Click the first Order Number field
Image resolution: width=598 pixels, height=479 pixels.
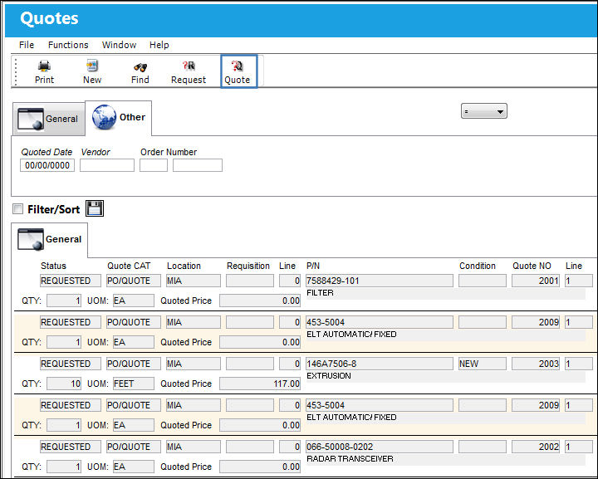point(154,165)
